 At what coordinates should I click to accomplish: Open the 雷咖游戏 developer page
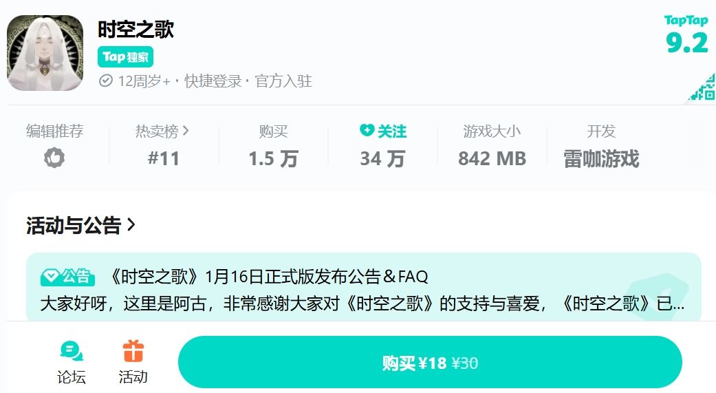[x=601, y=158]
